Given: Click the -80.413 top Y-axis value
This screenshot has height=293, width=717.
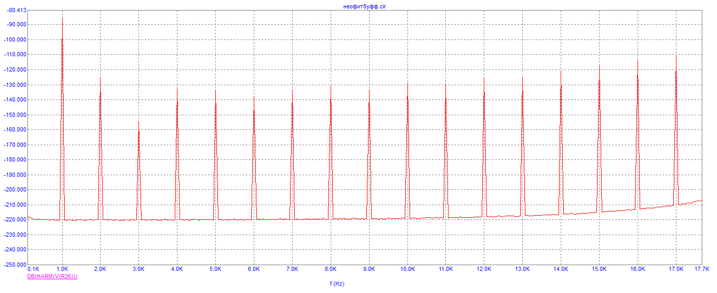Looking at the screenshot, I should [x=16, y=10].
